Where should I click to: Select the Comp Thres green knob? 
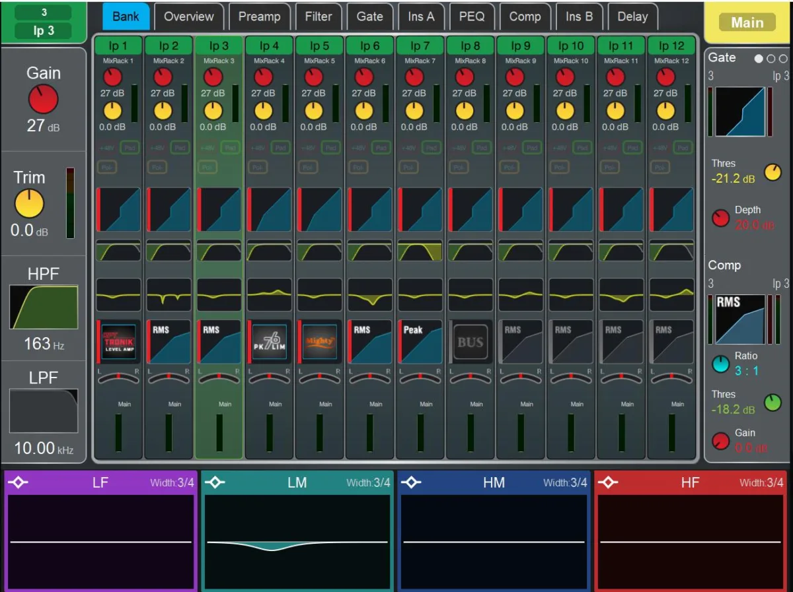772,401
